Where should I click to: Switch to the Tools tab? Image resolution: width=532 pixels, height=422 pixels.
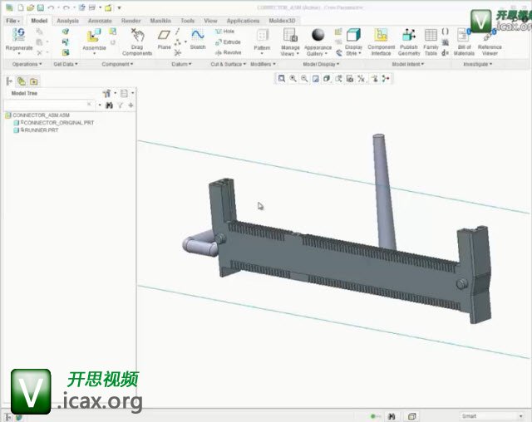tap(187, 21)
